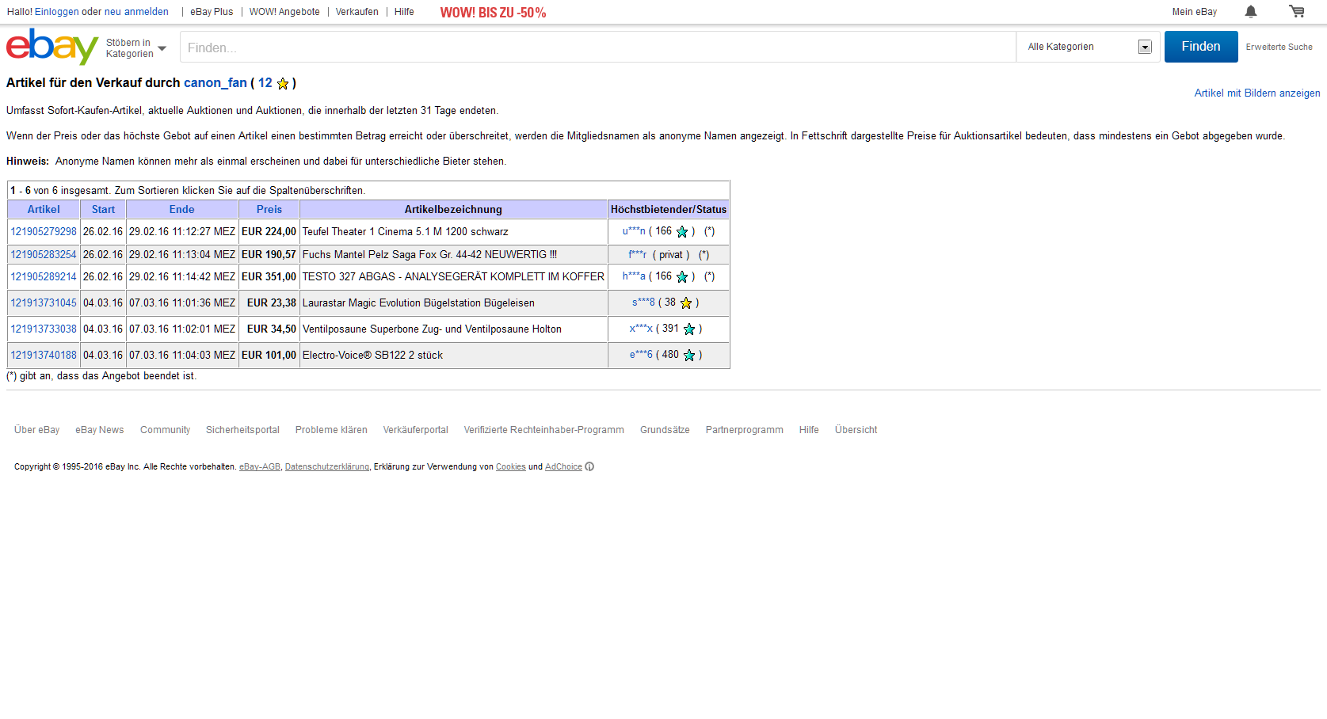
Task: Open Erweiterte Suche link
Action: tap(1279, 48)
